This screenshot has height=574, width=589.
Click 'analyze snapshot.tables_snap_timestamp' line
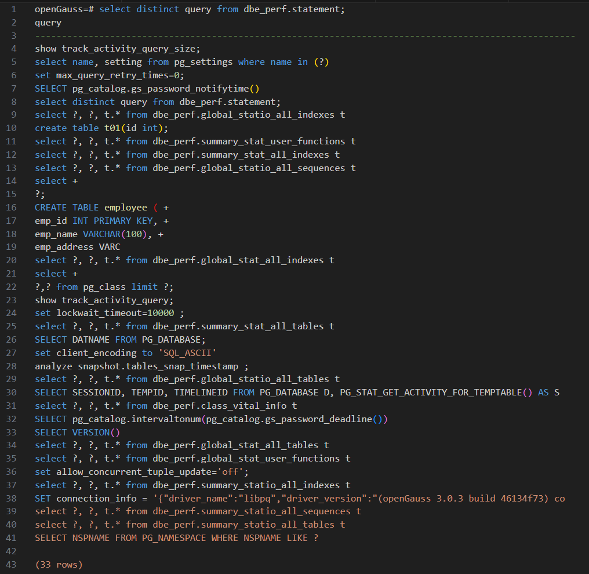(141, 366)
